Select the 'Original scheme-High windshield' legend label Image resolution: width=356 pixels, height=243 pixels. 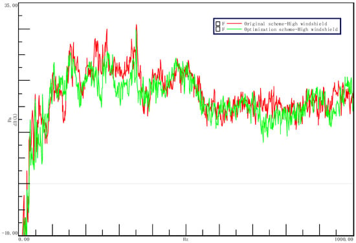pyautogui.click(x=285, y=23)
